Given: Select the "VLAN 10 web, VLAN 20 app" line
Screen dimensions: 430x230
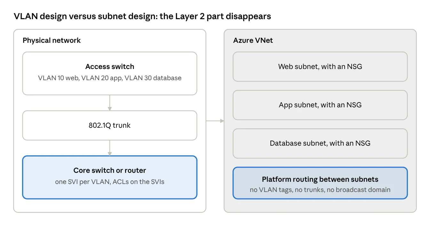Looking at the screenshot, I should (x=110, y=78).
